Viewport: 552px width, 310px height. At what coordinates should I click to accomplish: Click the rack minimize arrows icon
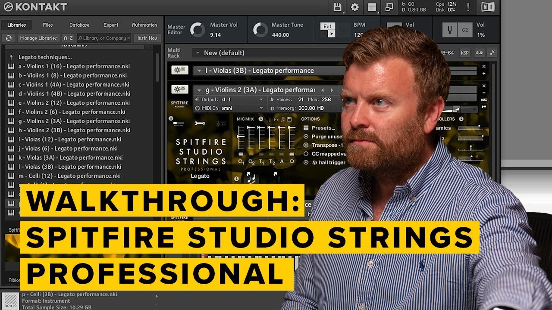point(492,53)
